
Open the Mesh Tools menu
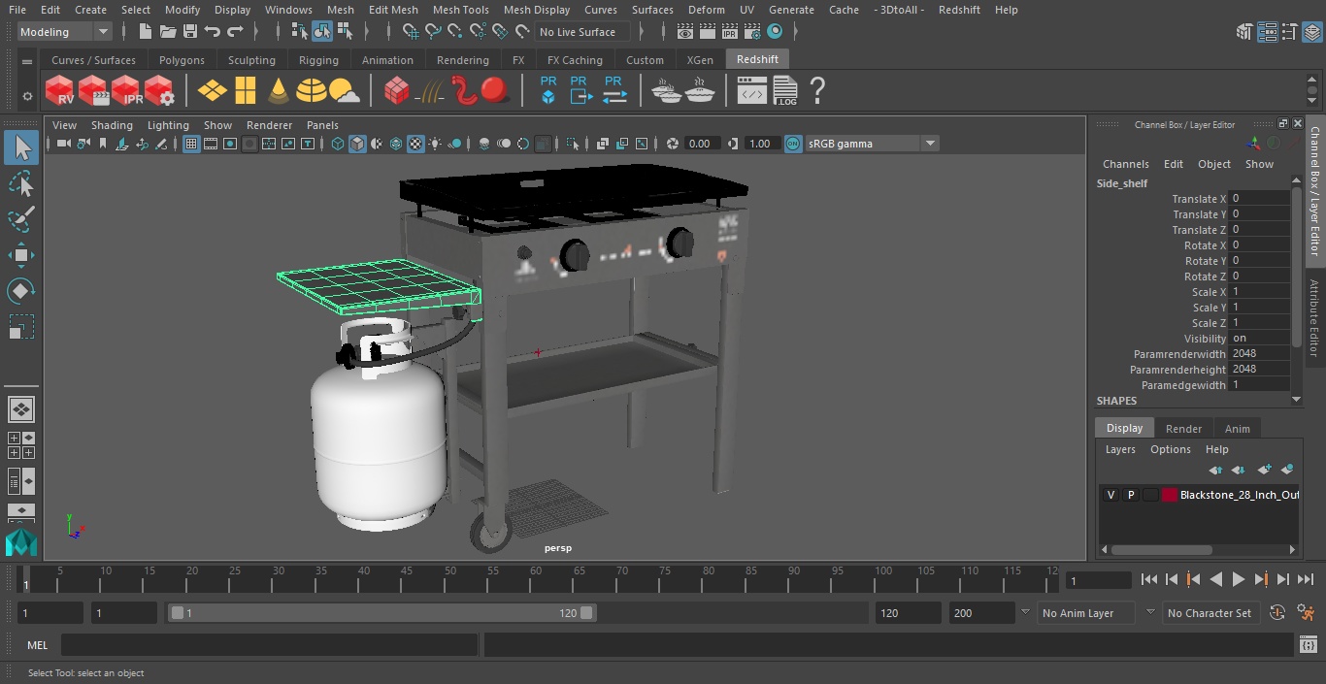pyautogui.click(x=460, y=10)
